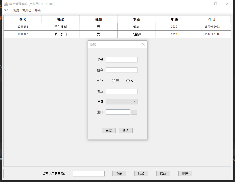Image resolution: width=235 pixels, height=182 pixels.
Task: Close the 添加 dialog with X
Action: click(143, 44)
